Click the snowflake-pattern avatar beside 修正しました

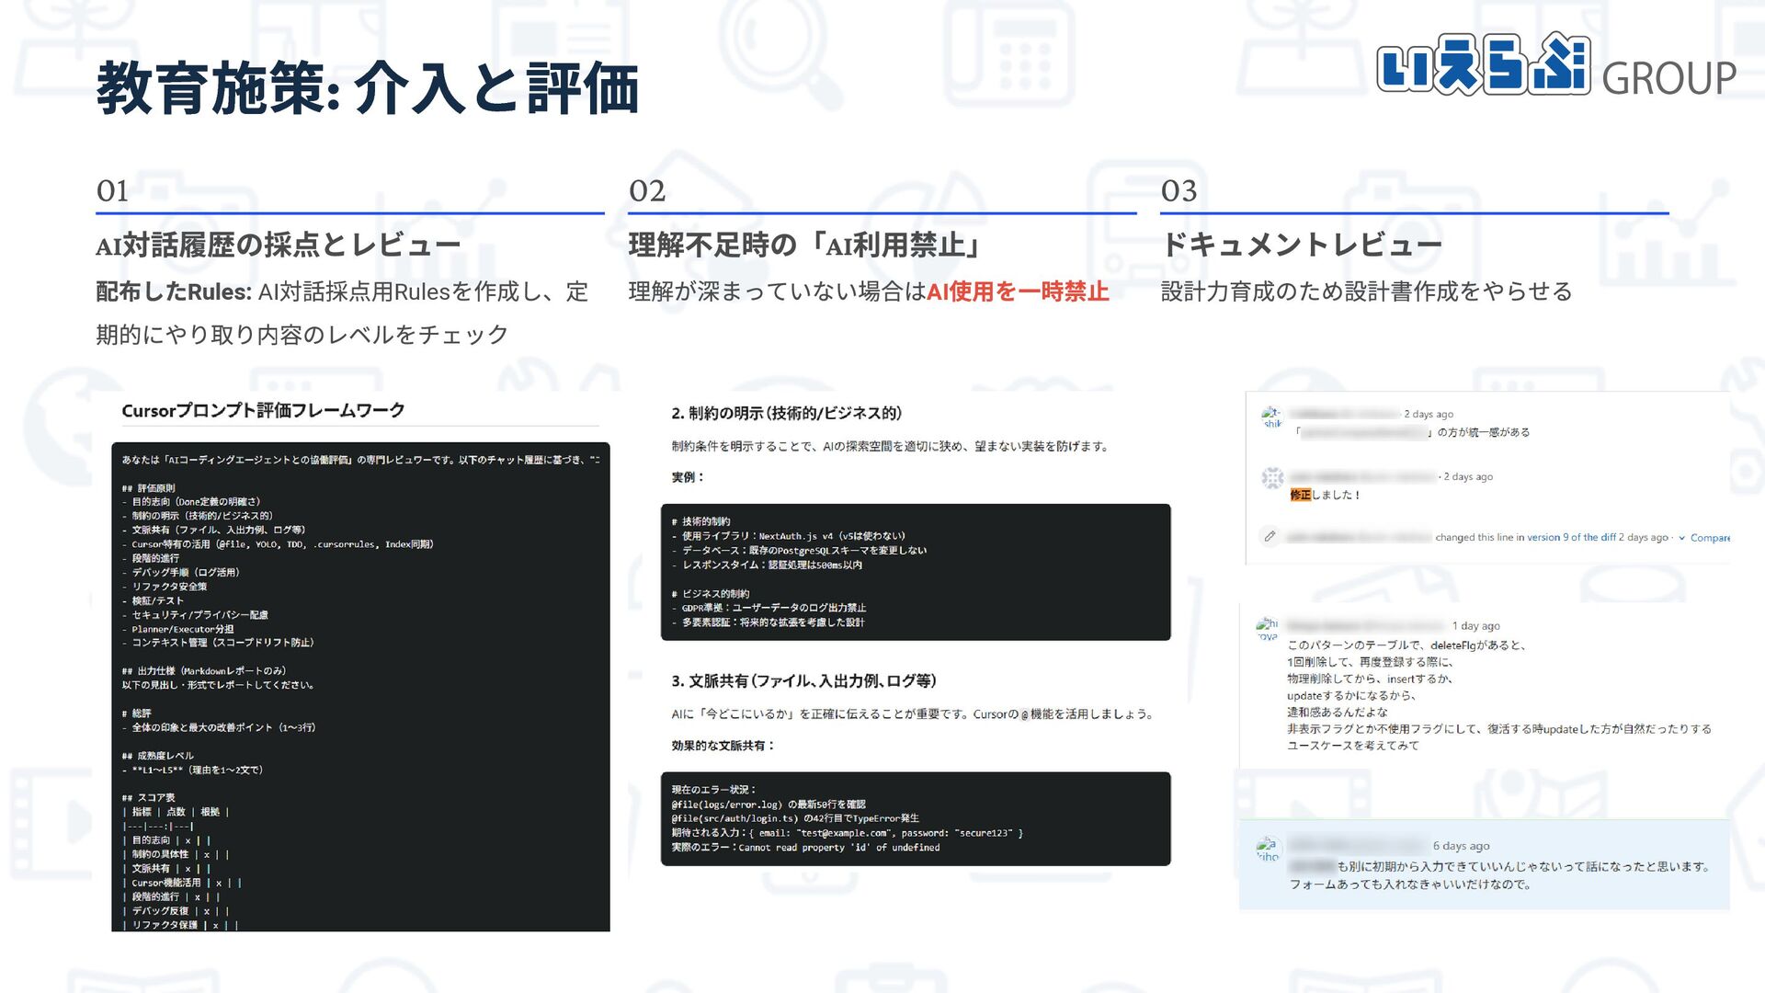tap(1272, 477)
